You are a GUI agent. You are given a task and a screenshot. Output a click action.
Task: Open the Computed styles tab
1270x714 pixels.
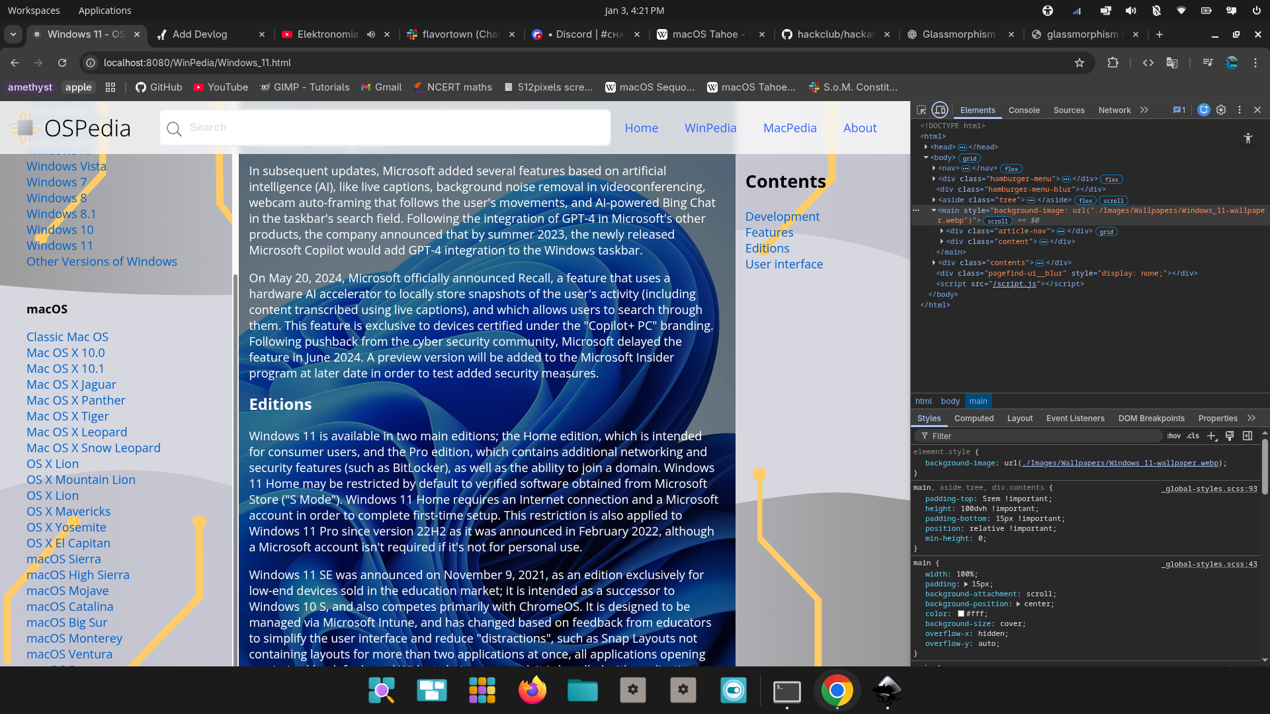[x=974, y=418]
